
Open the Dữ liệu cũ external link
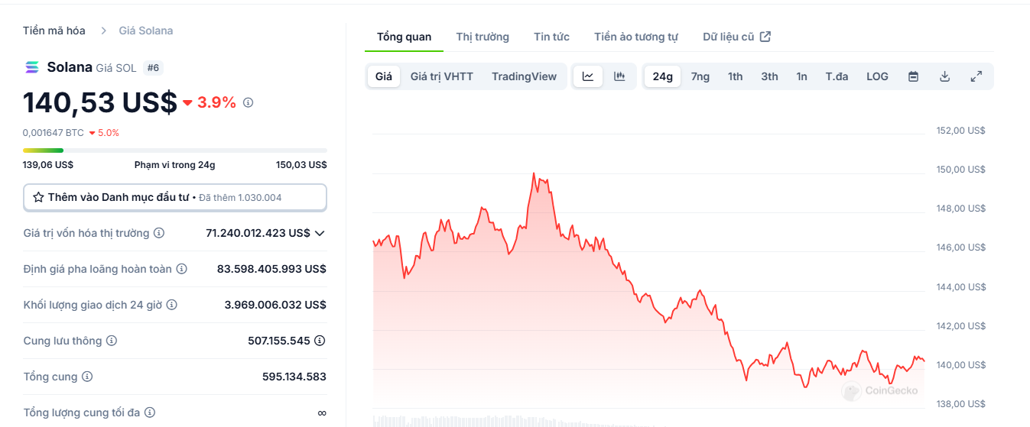click(736, 37)
